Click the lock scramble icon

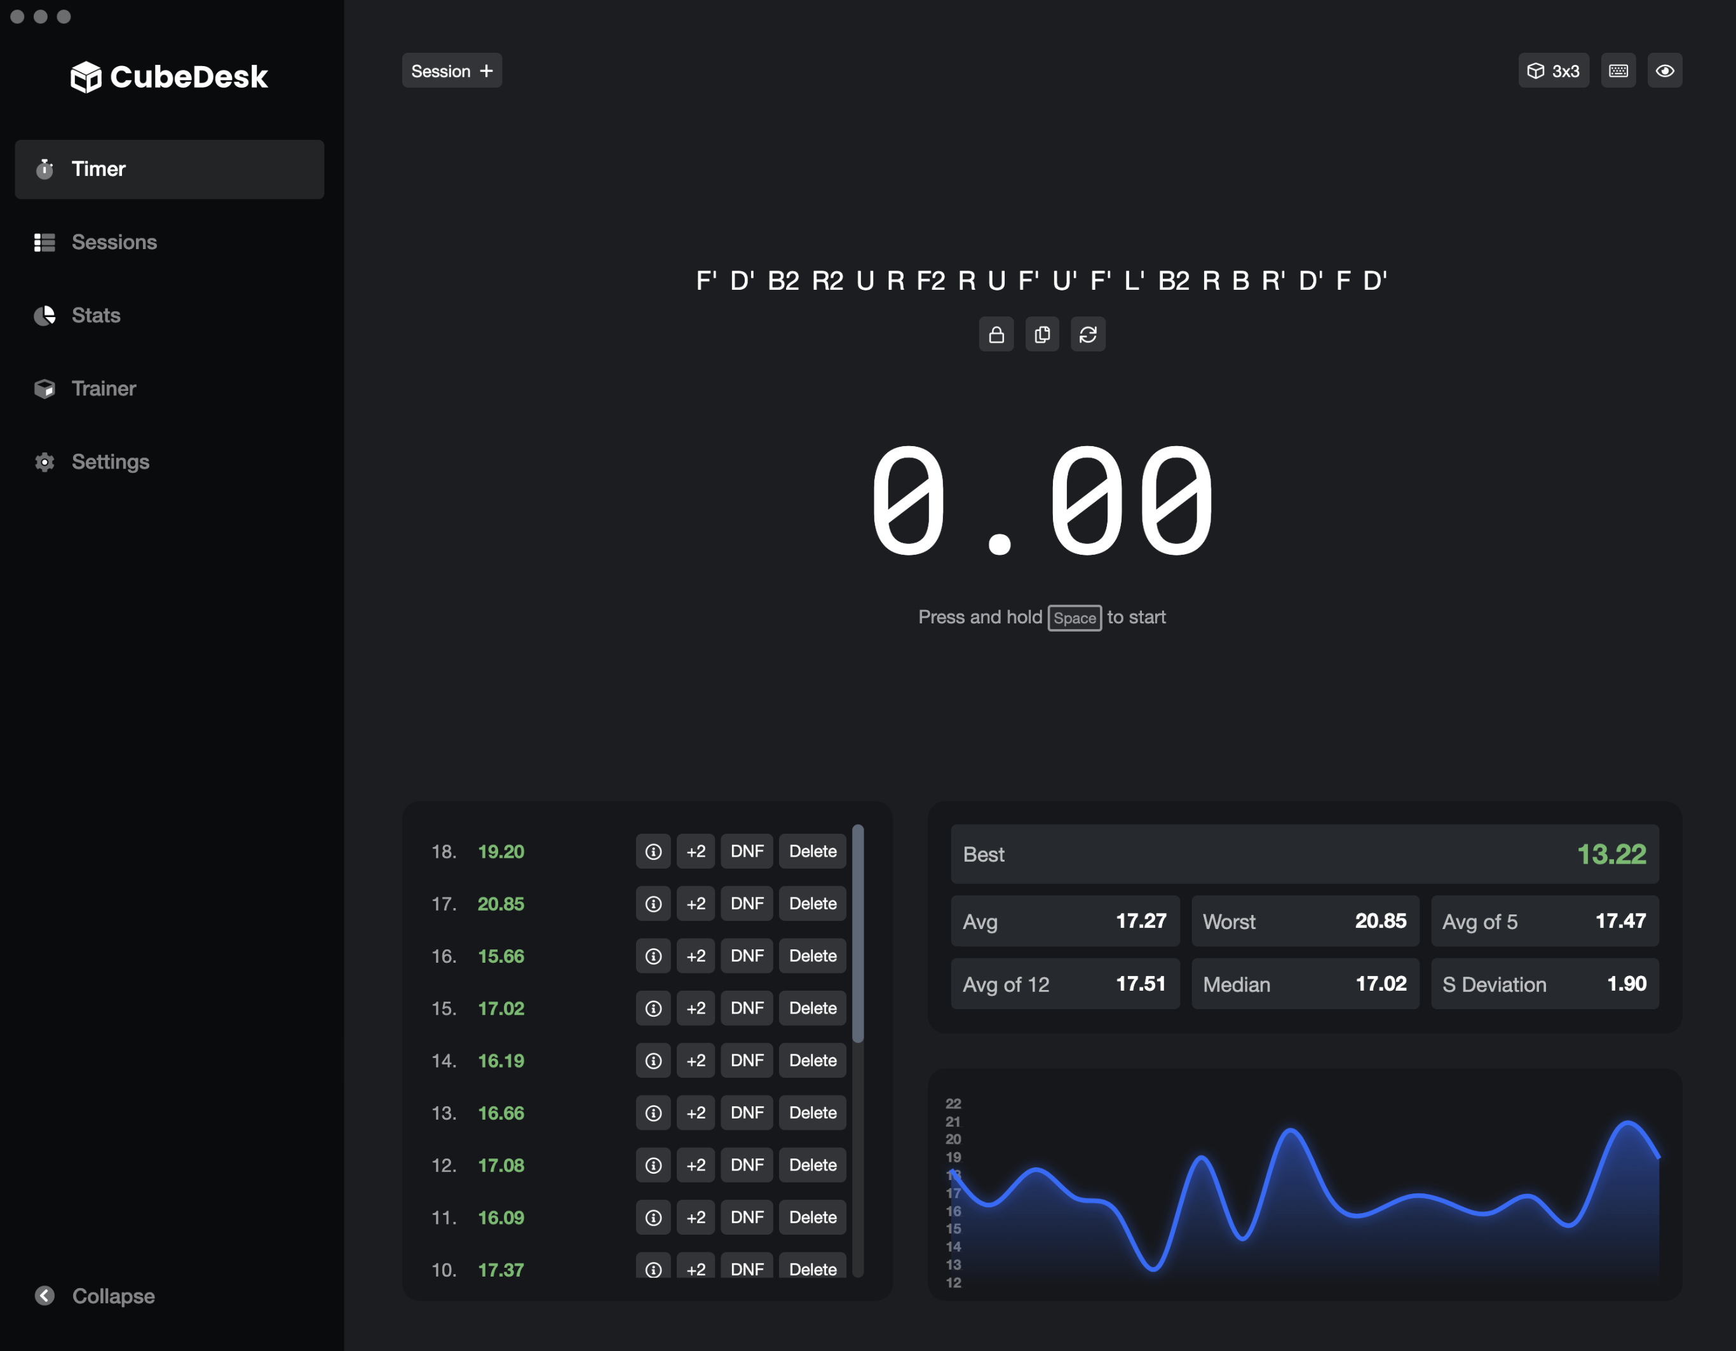click(996, 334)
